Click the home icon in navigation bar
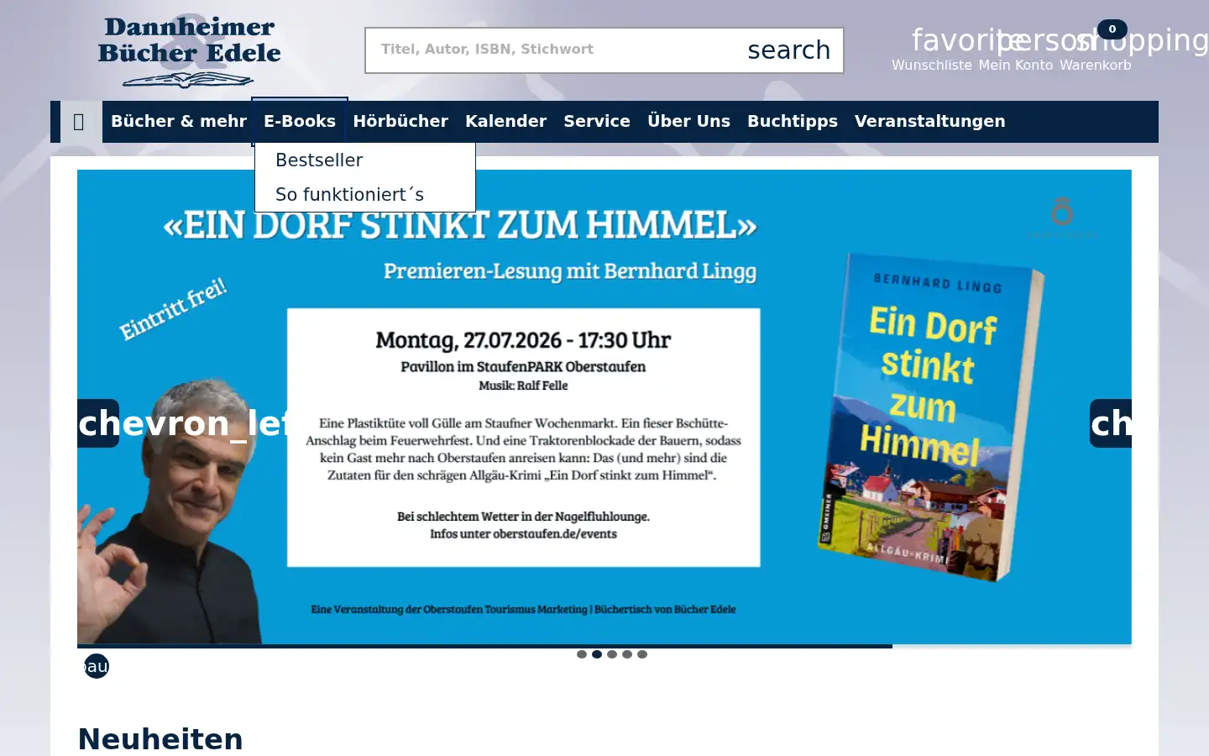Screen dimensions: 1209x756 (79, 122)
